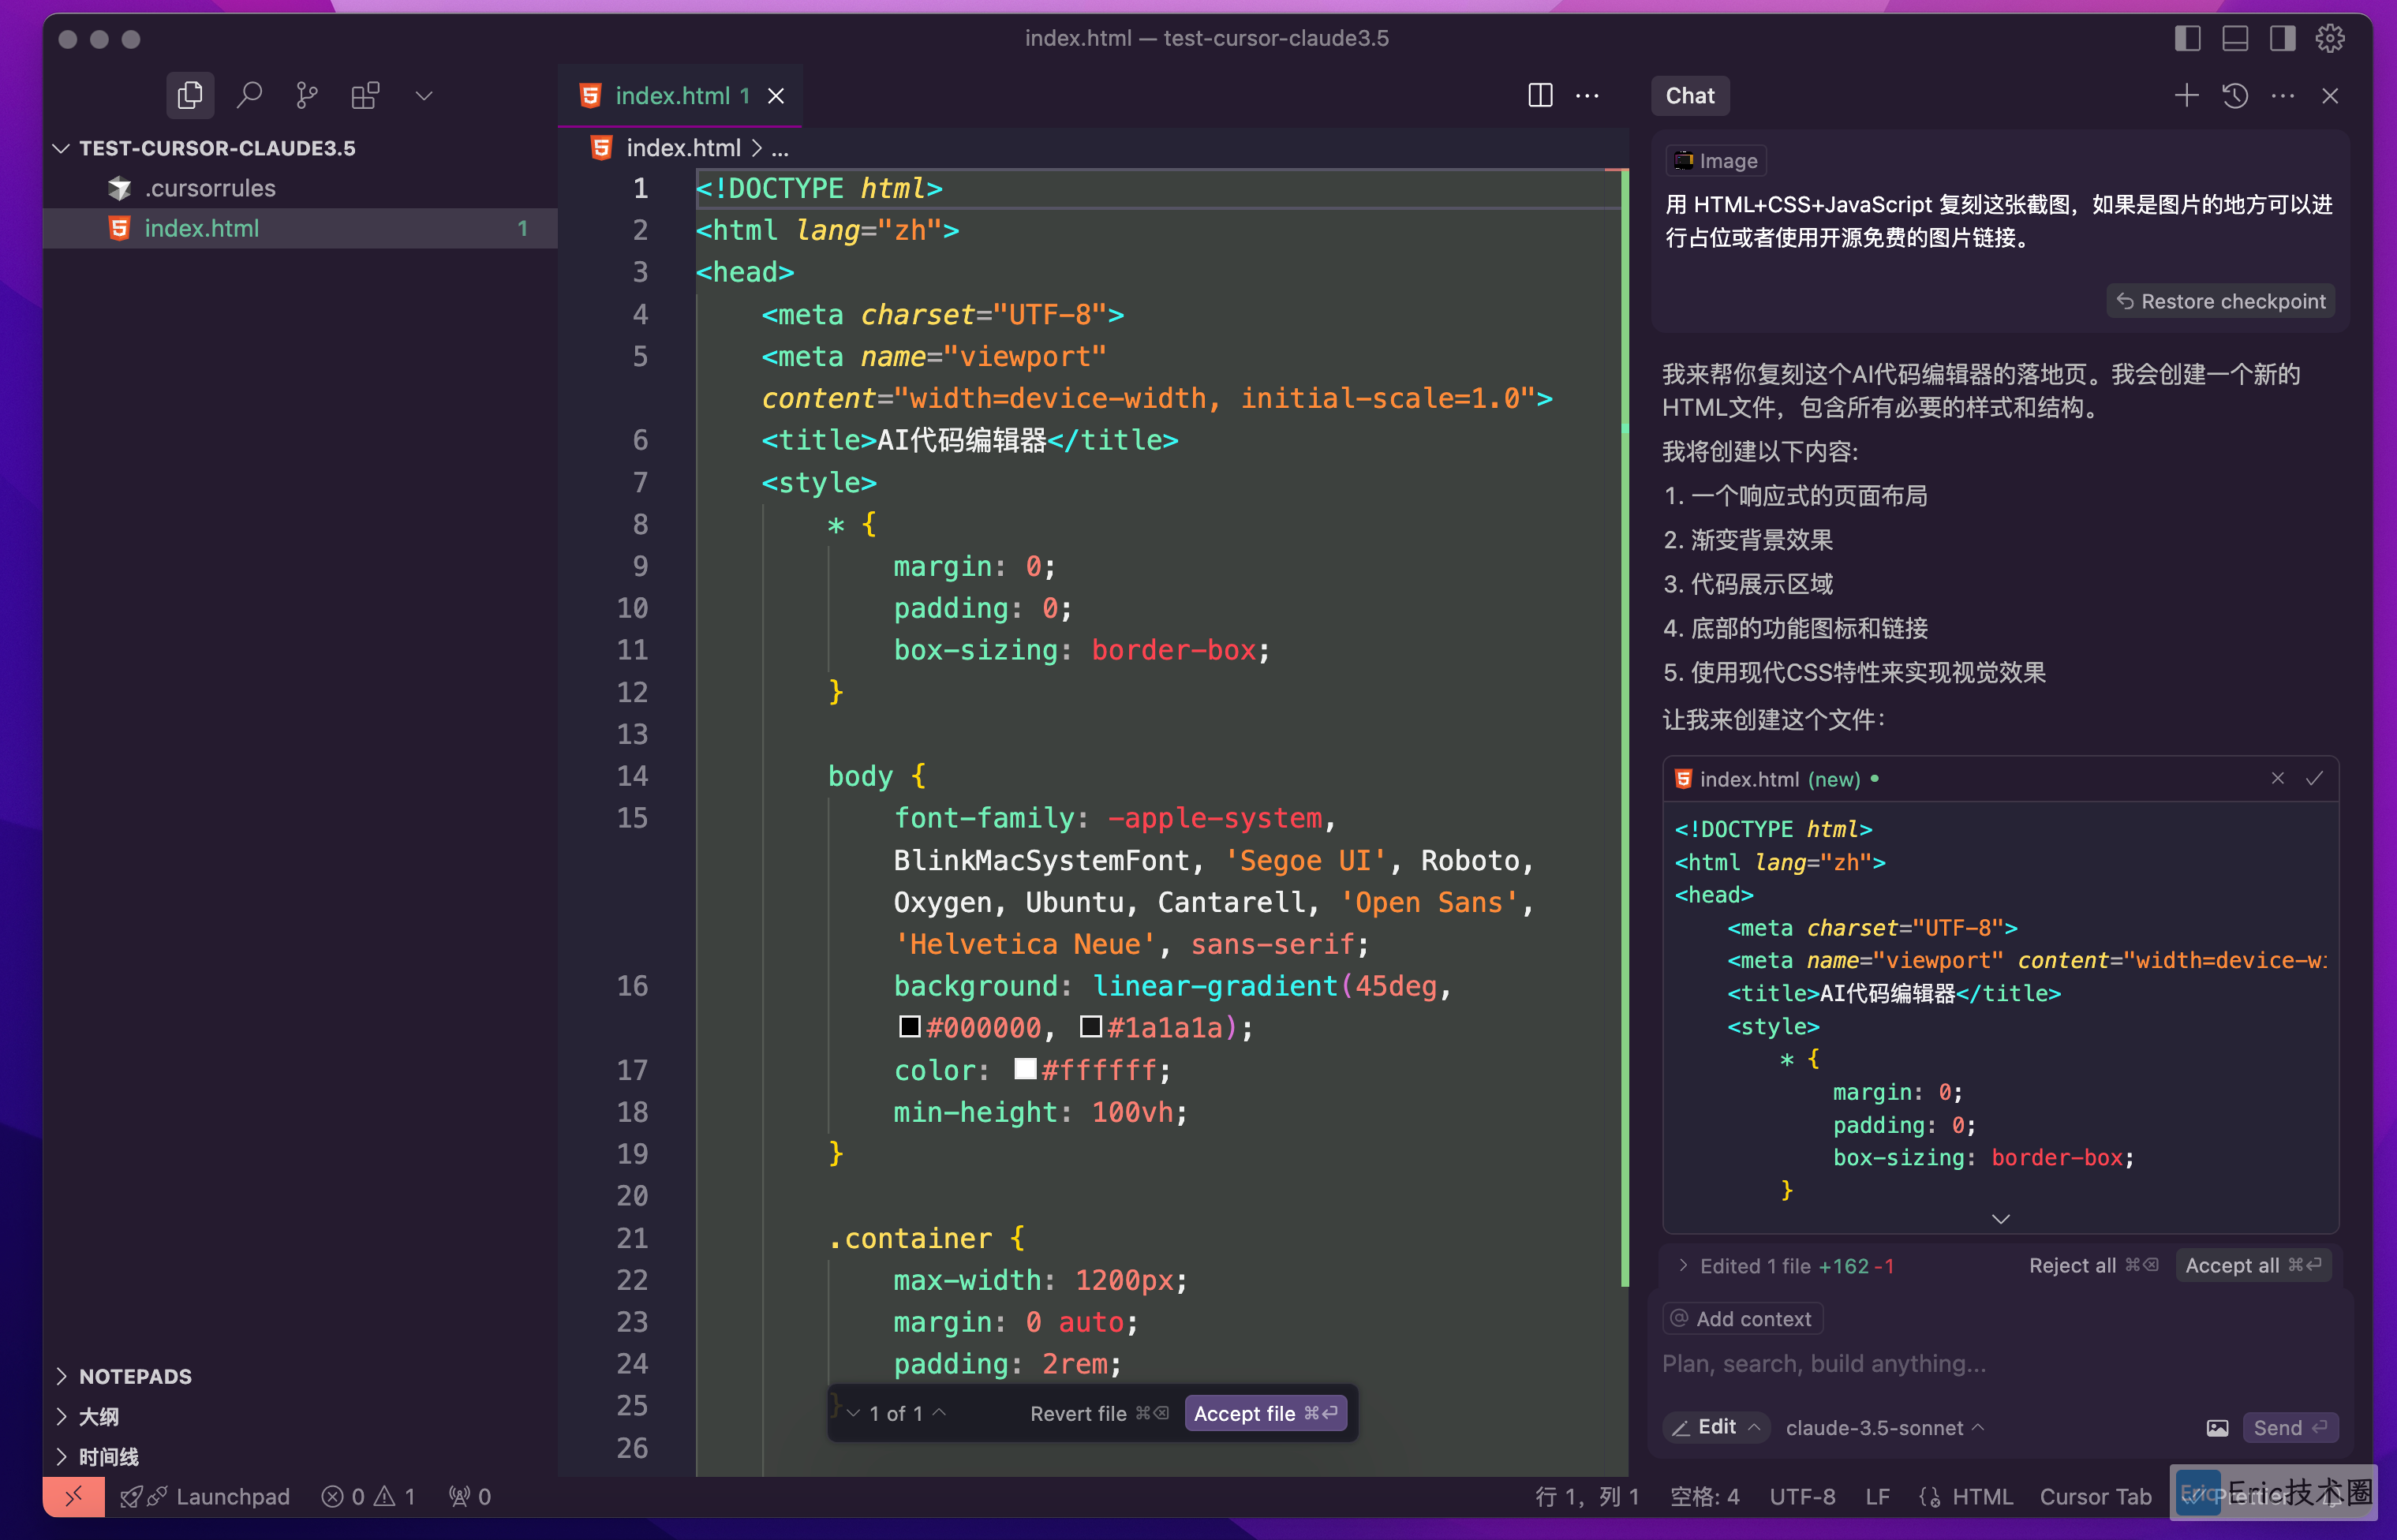This screenshot has width=2397, height=1540.
Task: Click index.html in the breadcrumb
Action: click(683, 148)
